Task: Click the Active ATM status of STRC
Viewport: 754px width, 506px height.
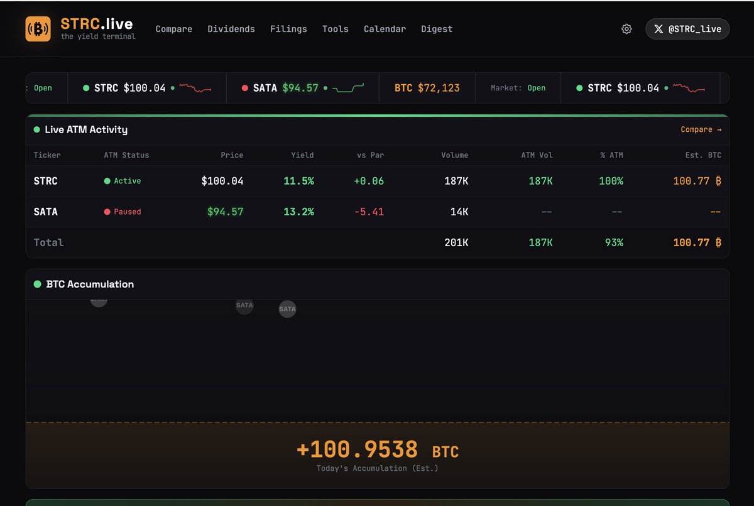Action: coord(123,181)
